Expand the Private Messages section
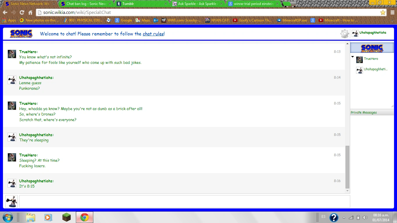Screen dimensions: 397x223 [364, 112]
